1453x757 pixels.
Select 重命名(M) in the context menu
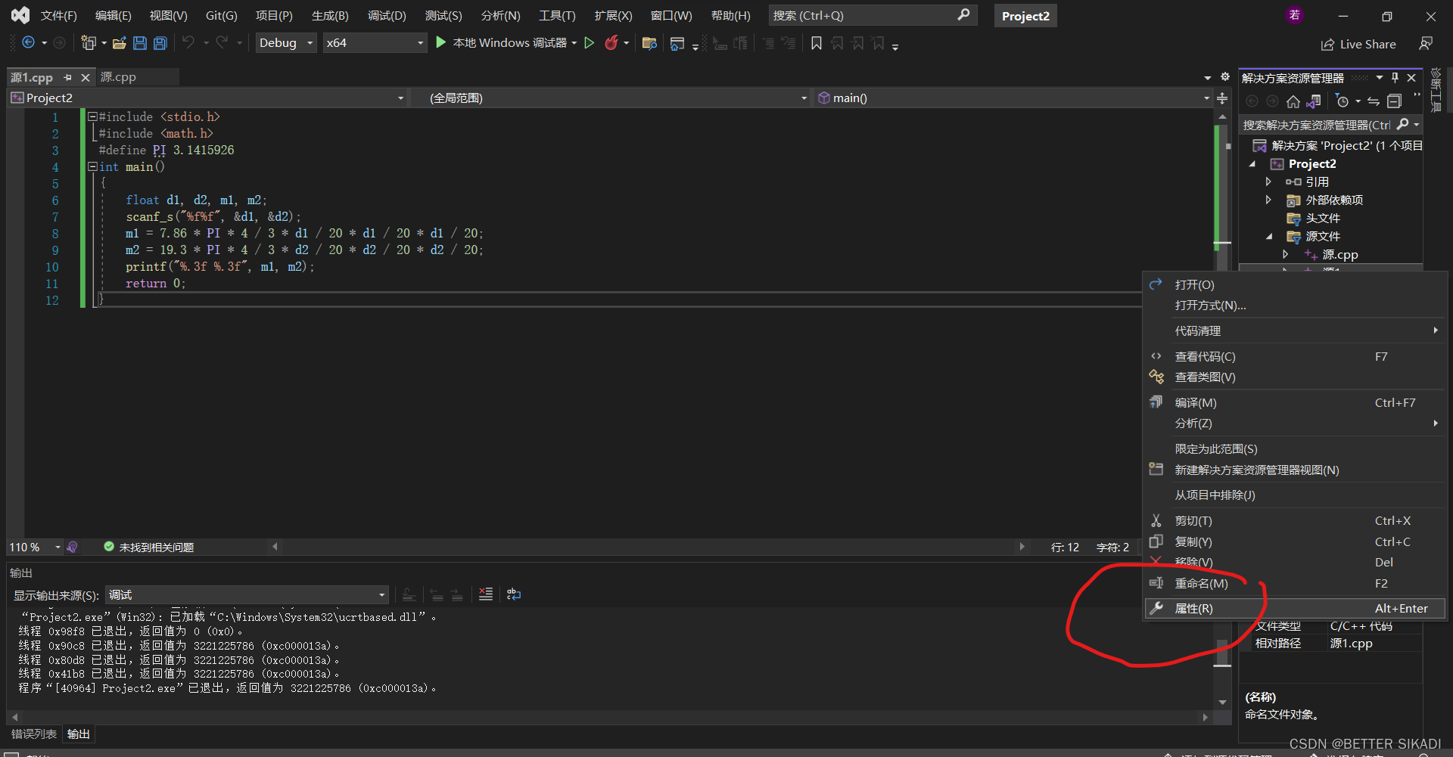pyautogui.click(x=1294, y=583)
